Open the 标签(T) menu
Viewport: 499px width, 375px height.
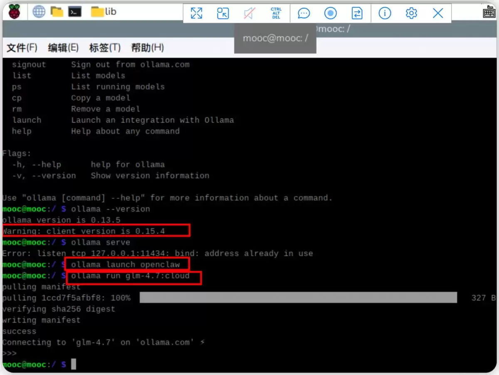[105, 48]
